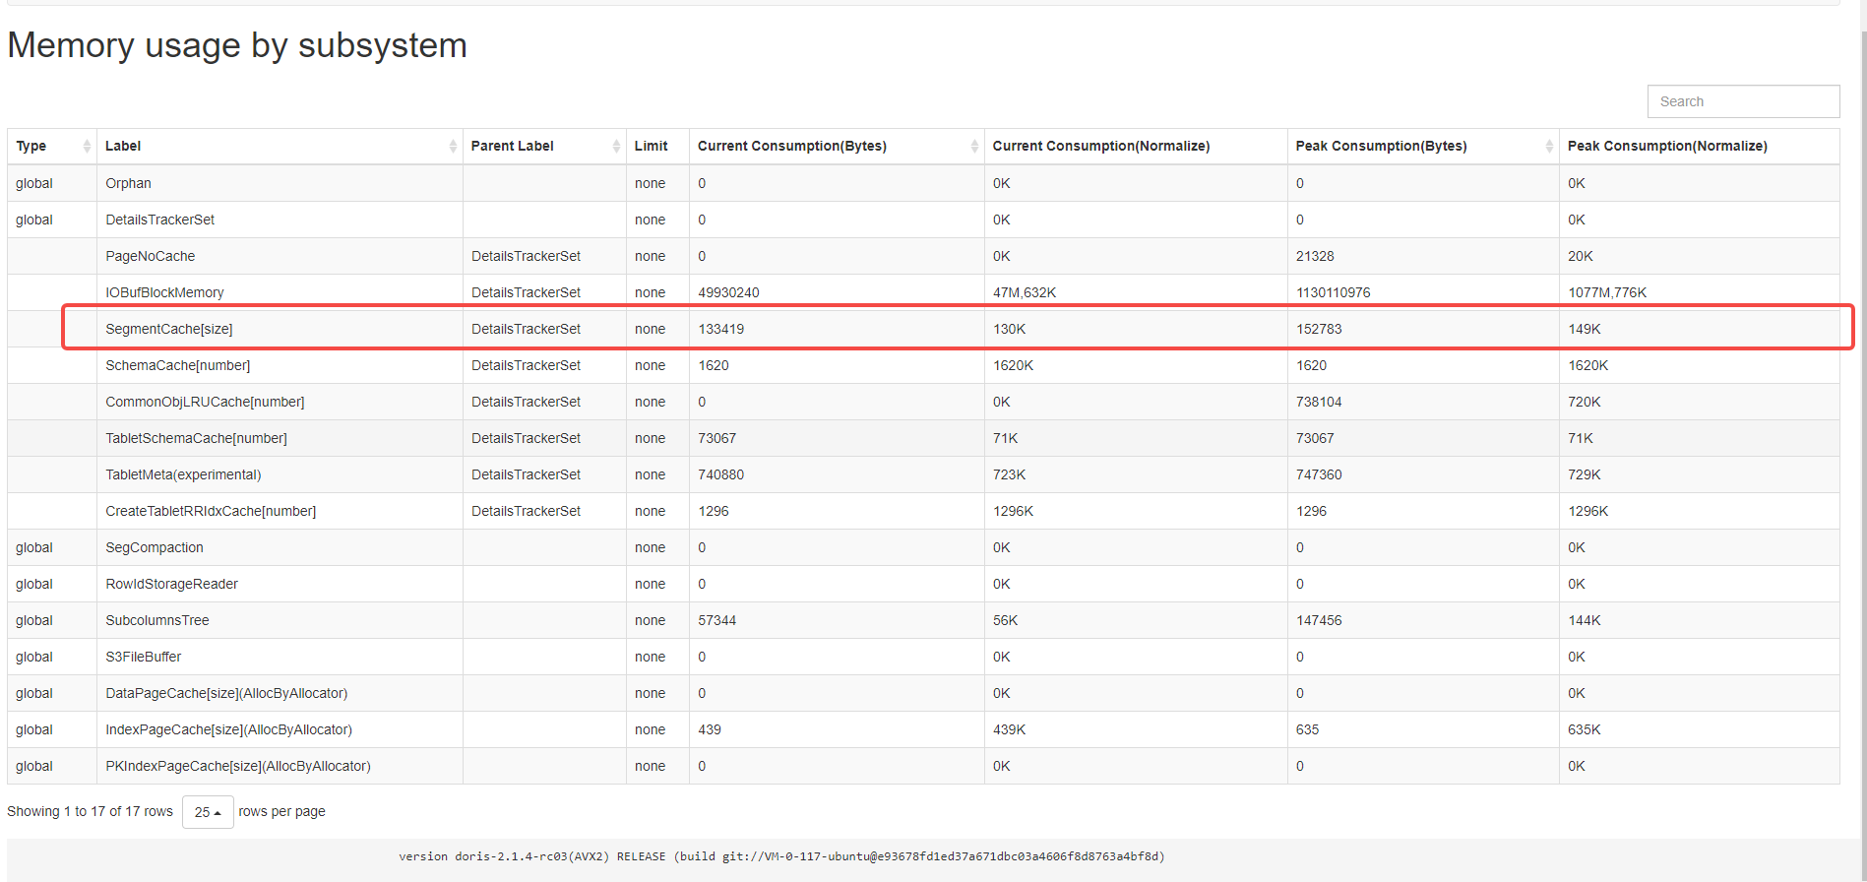Click the doris version build string
The width and height of the screenshot is (1867, 882).
click(781, 856)
